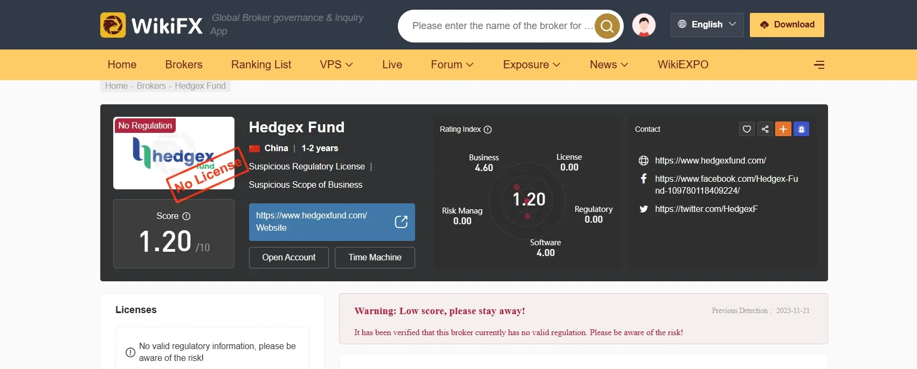
Task: Click the Business 4.60 rating
Action: pos(484,162)
